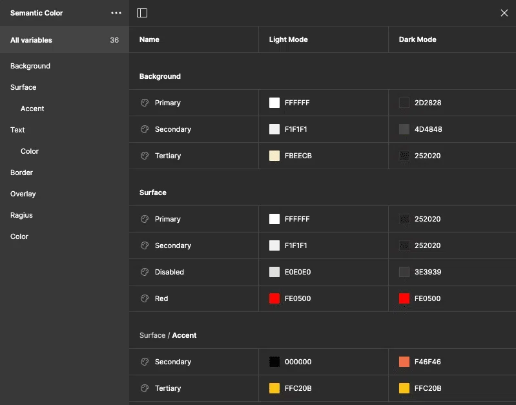Click the F46F46 hex value
The image size is (516, 405).
(x=428, y=362)
